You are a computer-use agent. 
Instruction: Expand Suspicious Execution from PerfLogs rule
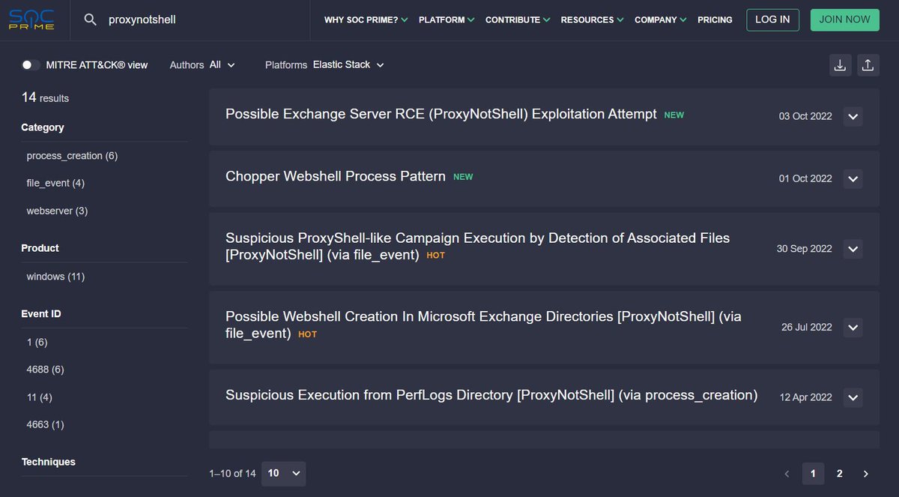tap(853, 397)
